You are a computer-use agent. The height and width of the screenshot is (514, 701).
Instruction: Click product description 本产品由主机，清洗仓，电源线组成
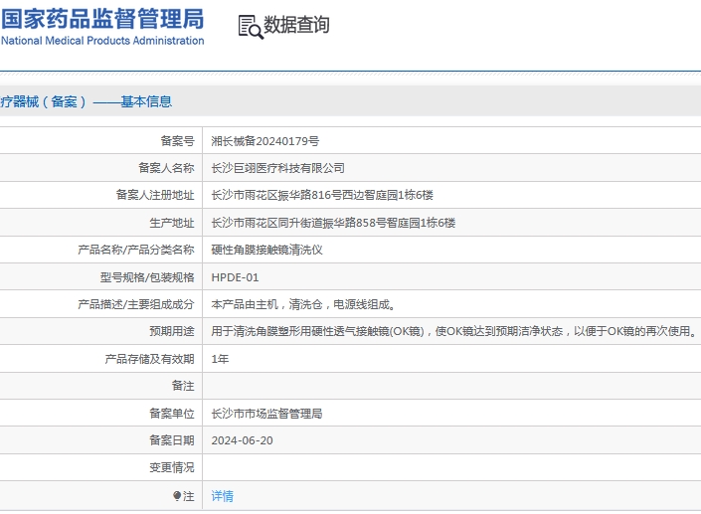pyautogui.click(x=303, y=304)
